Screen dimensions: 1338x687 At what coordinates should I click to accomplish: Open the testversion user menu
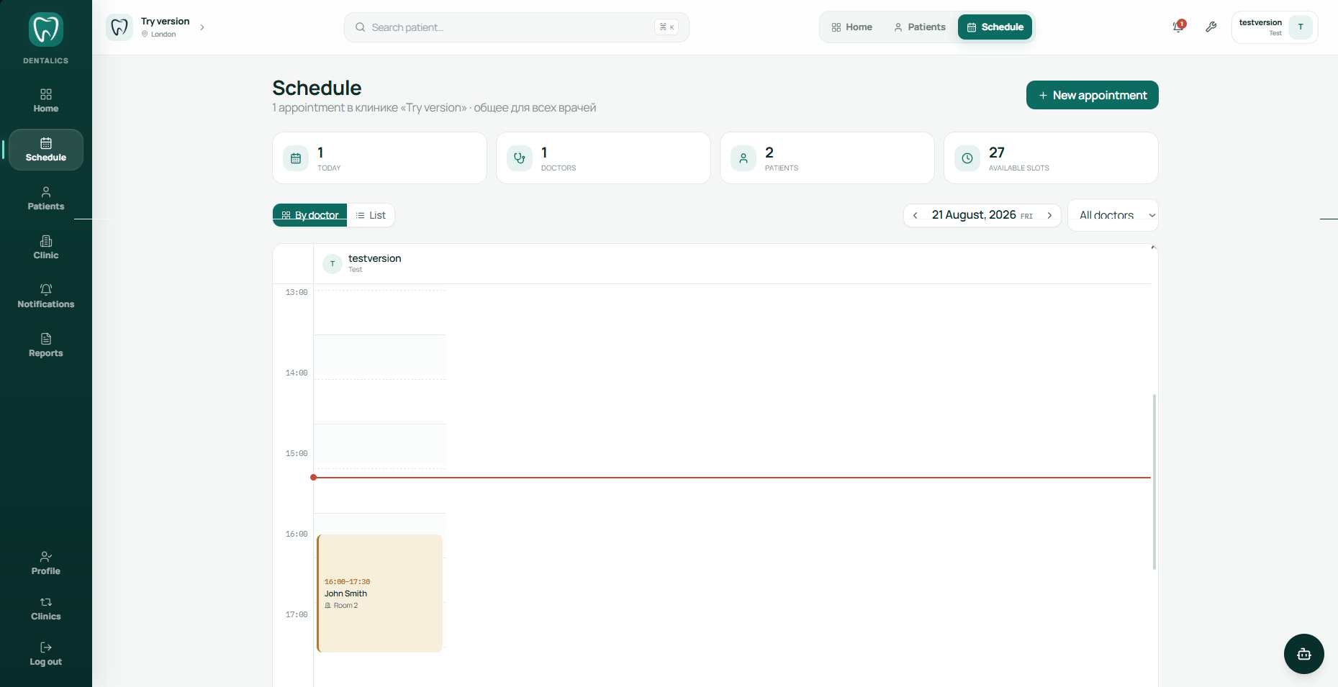pos(1275,27)
